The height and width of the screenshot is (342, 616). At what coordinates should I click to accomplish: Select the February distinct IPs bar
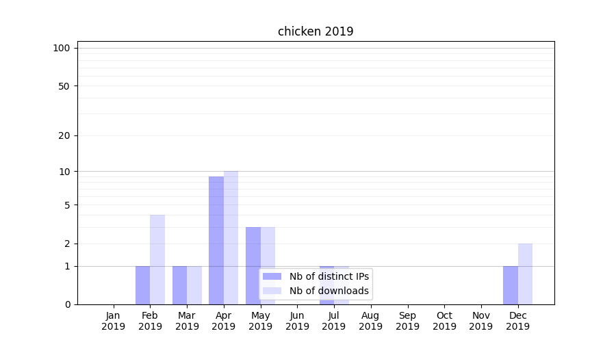click(x=142, y=285)
